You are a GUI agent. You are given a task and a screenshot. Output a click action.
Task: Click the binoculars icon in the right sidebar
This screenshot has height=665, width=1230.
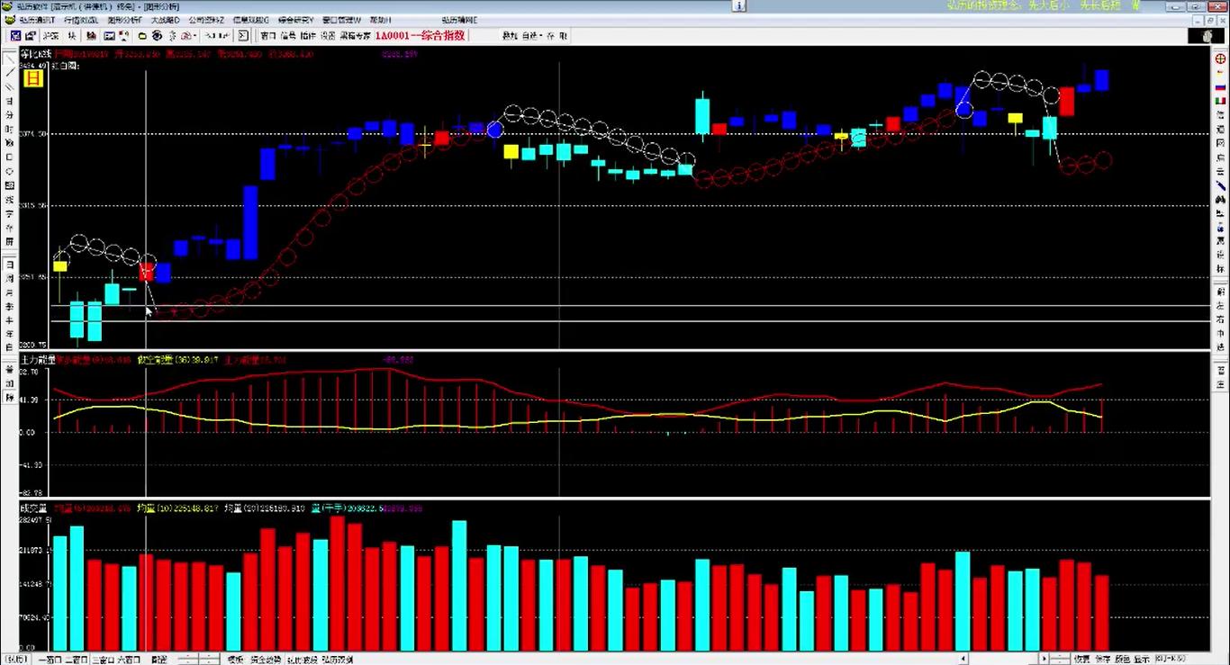[x=1221, y=198]
